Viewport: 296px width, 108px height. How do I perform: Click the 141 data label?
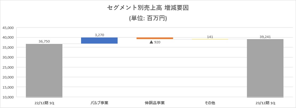tap(210, 37)
